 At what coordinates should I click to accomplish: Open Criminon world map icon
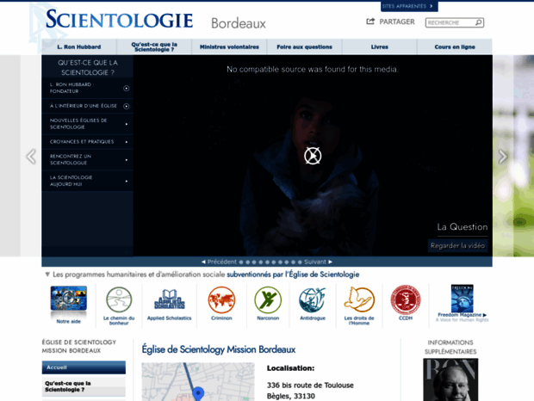[221, 299]
